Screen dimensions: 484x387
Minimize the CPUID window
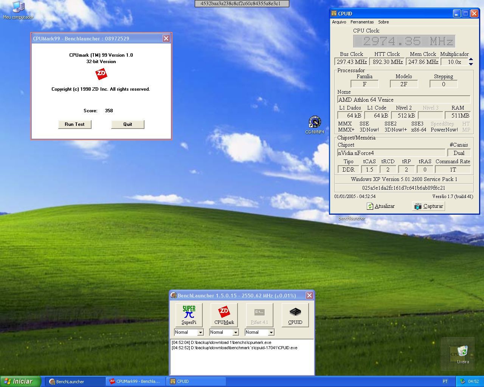tap(457, 14)
